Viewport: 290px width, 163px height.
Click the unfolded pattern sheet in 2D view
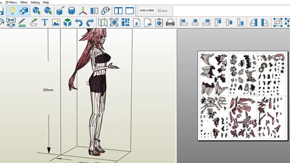click(x=243, y=96)
